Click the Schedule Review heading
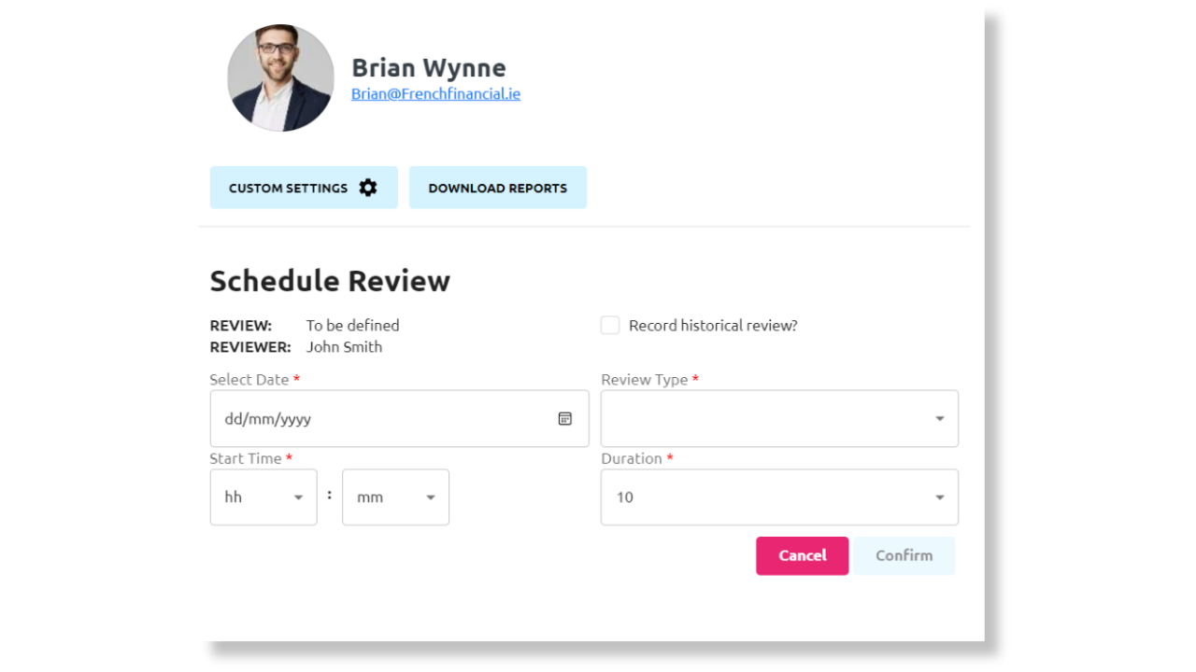 click(x=330, y=280)
